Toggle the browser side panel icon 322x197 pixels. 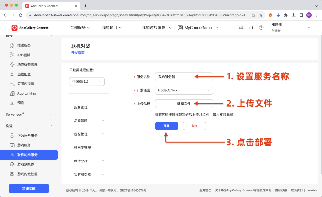[x=301, y=15]
